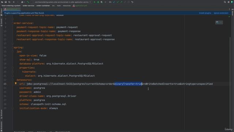Select main breadcrumb
This screenshot has height=132, width=234.
click(x=59, y=6)
